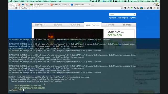Close the Source Maps Demo tab

pyautogui.click(x=89, y=5)
